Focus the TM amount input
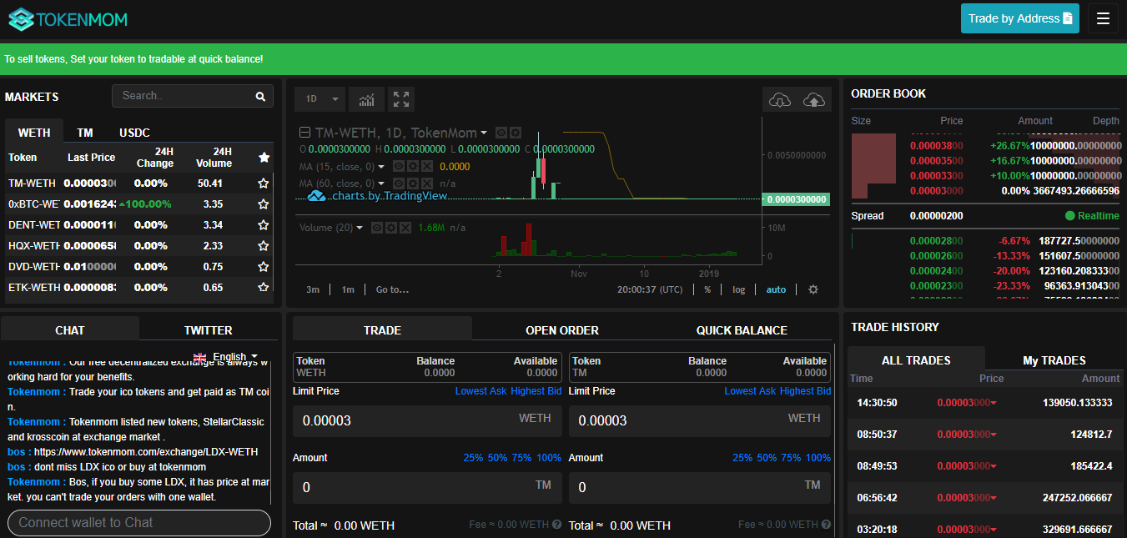 tap(700, 487)
